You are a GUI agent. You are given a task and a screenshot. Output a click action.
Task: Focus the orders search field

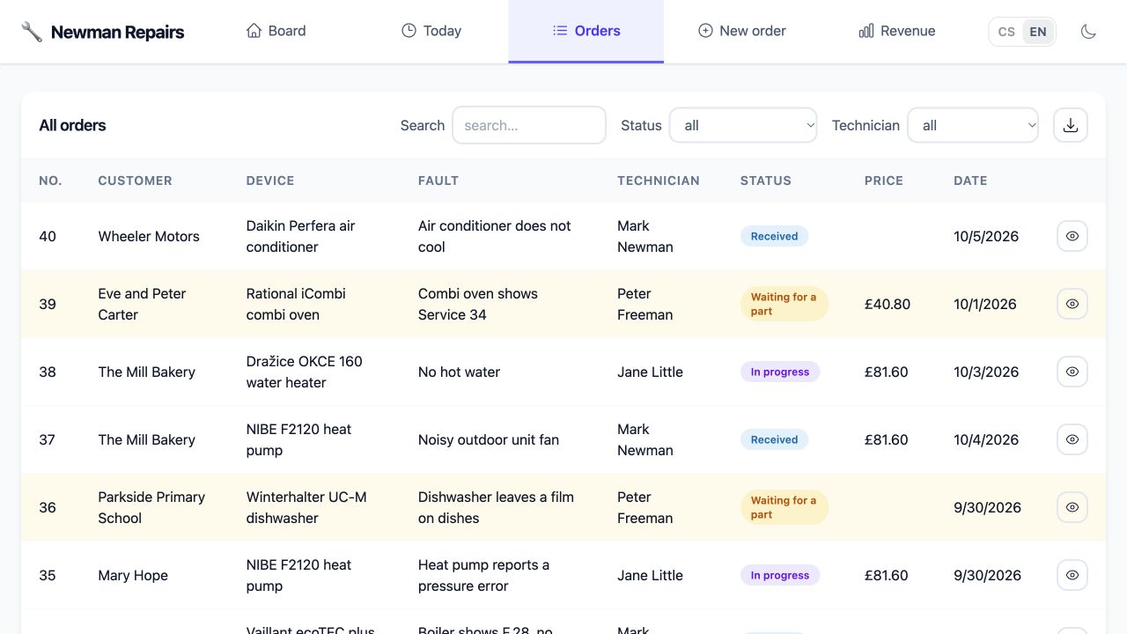(529, 125)
